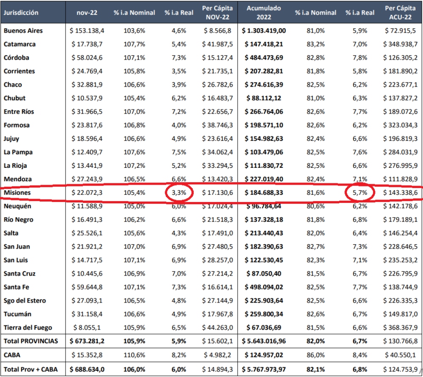Image resolution: width=423 pixels, height=377 pixels.
Task: Select Santa Fe's accumulated value $ 498.094,02
Action: 264,287
